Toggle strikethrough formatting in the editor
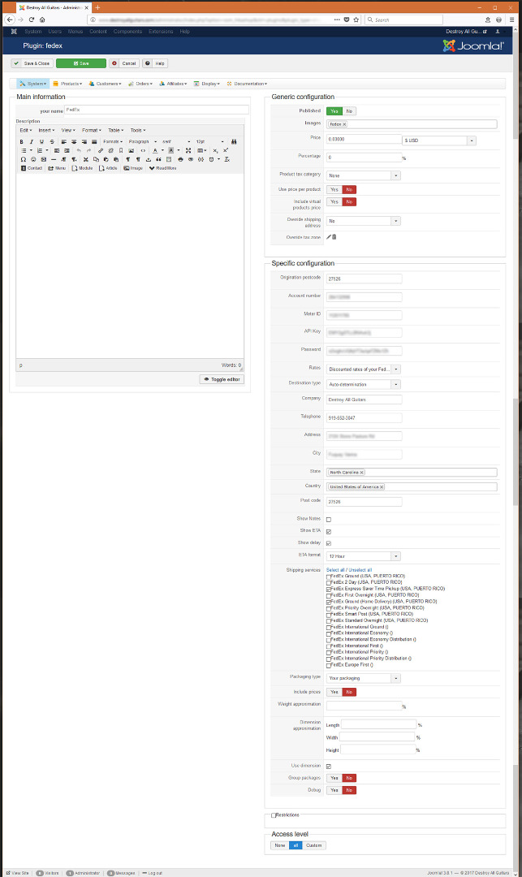The image size is (522, 877). 52,142
